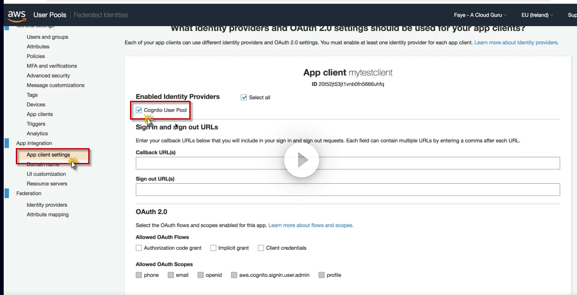Click the App client mytestclient heading
This screenshot has height=295, width=577.
(x=348, y=73)
